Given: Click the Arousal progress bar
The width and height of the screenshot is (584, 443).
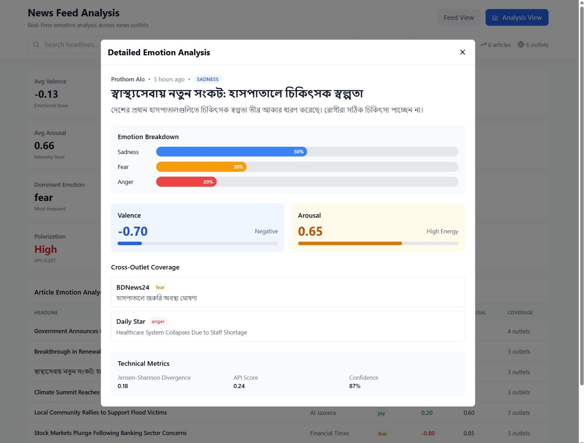Looking at the screenshot, I should coord(378,243).
